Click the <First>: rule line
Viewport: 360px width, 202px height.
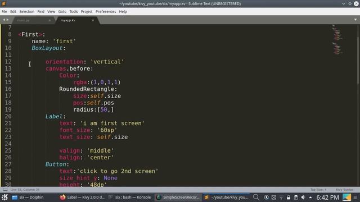[x=31, y=34]
